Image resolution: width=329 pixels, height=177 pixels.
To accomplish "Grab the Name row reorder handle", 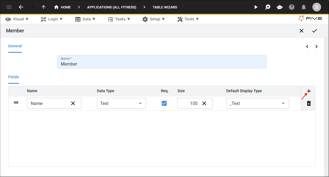I will 16,103.
